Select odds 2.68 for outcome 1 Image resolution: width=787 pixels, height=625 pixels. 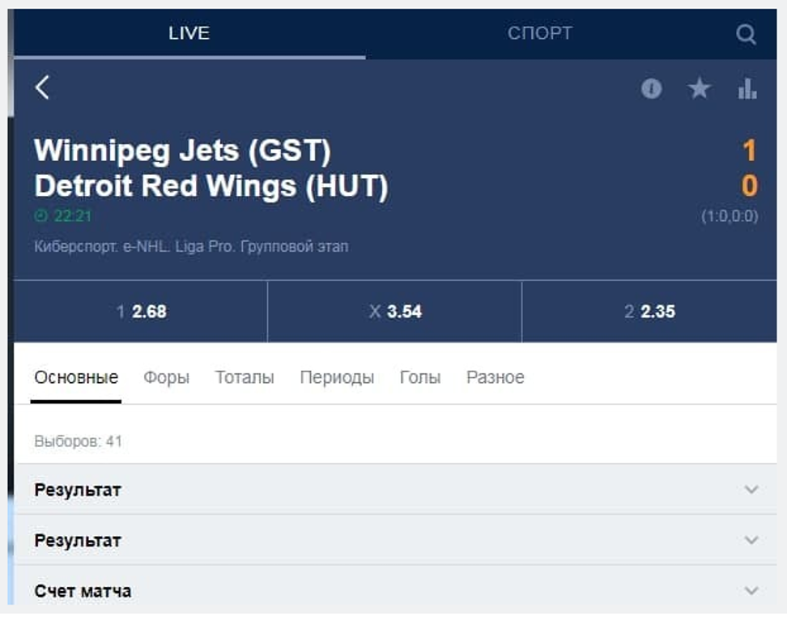(141, 312)
